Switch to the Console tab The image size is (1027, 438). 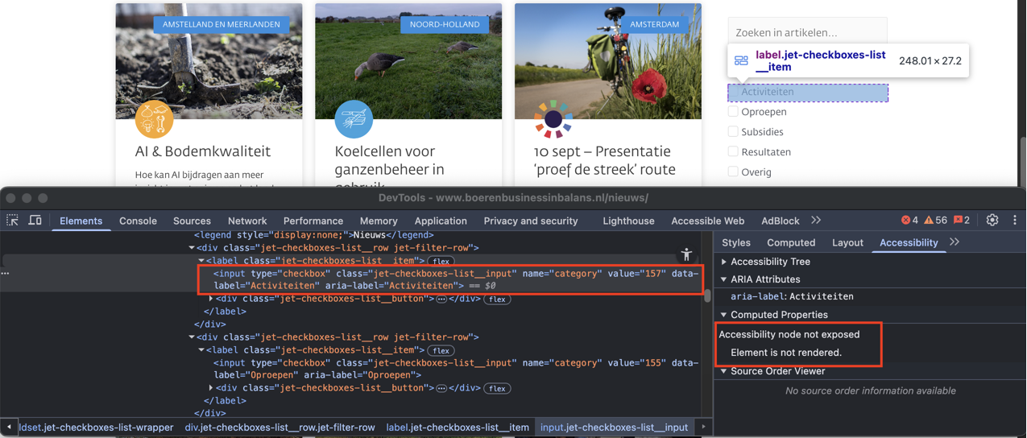138,221
